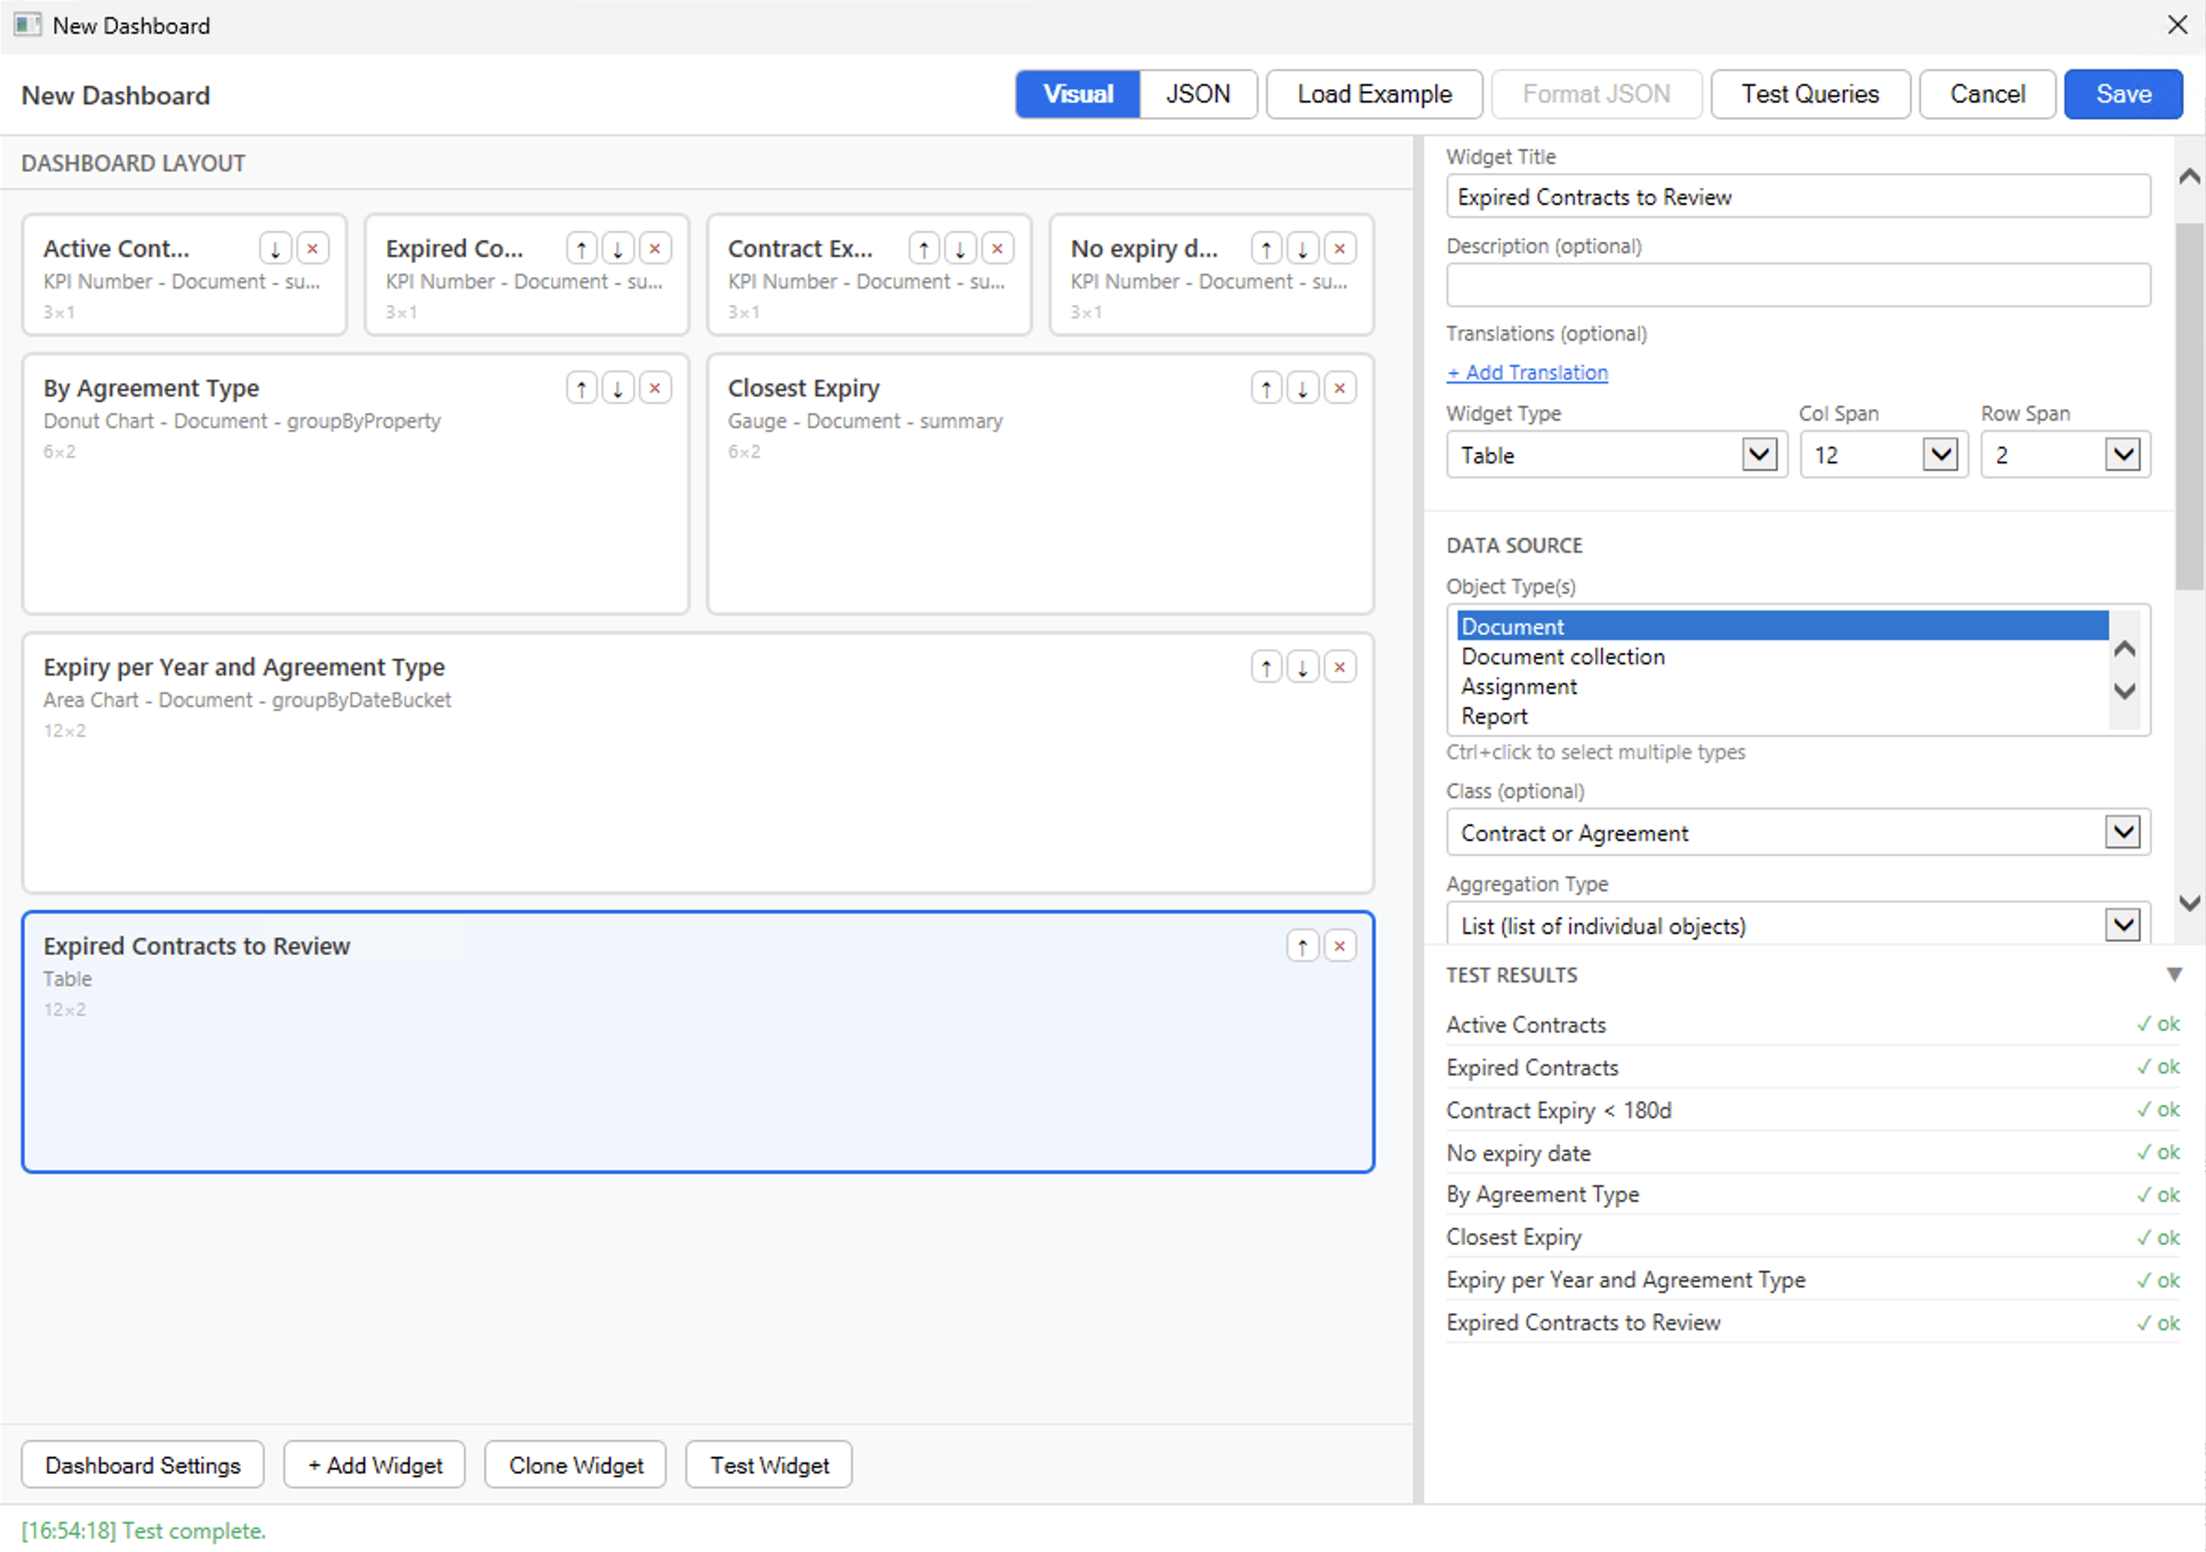Collapse the Test Results section
This screenshot has height=1552, width=2206.
tap(2174, 975)
